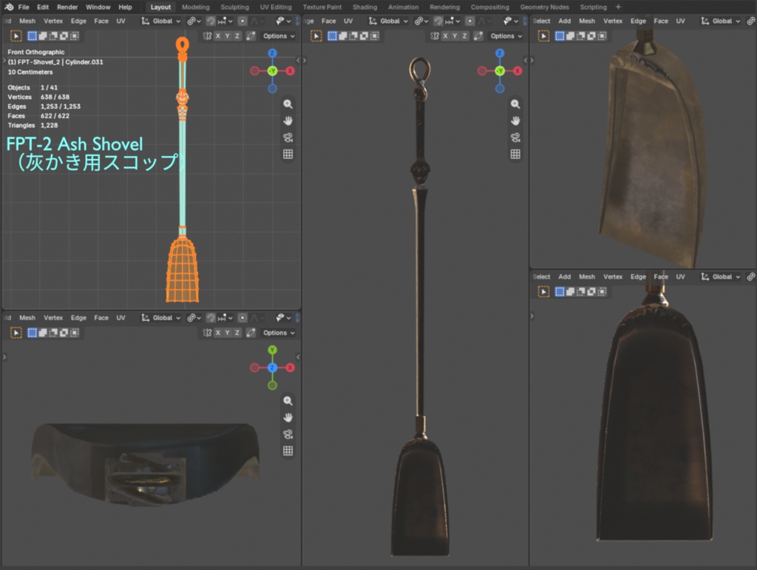Toggle Z mirror axis in middle viewport
757x570 pixels.
[464, 36]
